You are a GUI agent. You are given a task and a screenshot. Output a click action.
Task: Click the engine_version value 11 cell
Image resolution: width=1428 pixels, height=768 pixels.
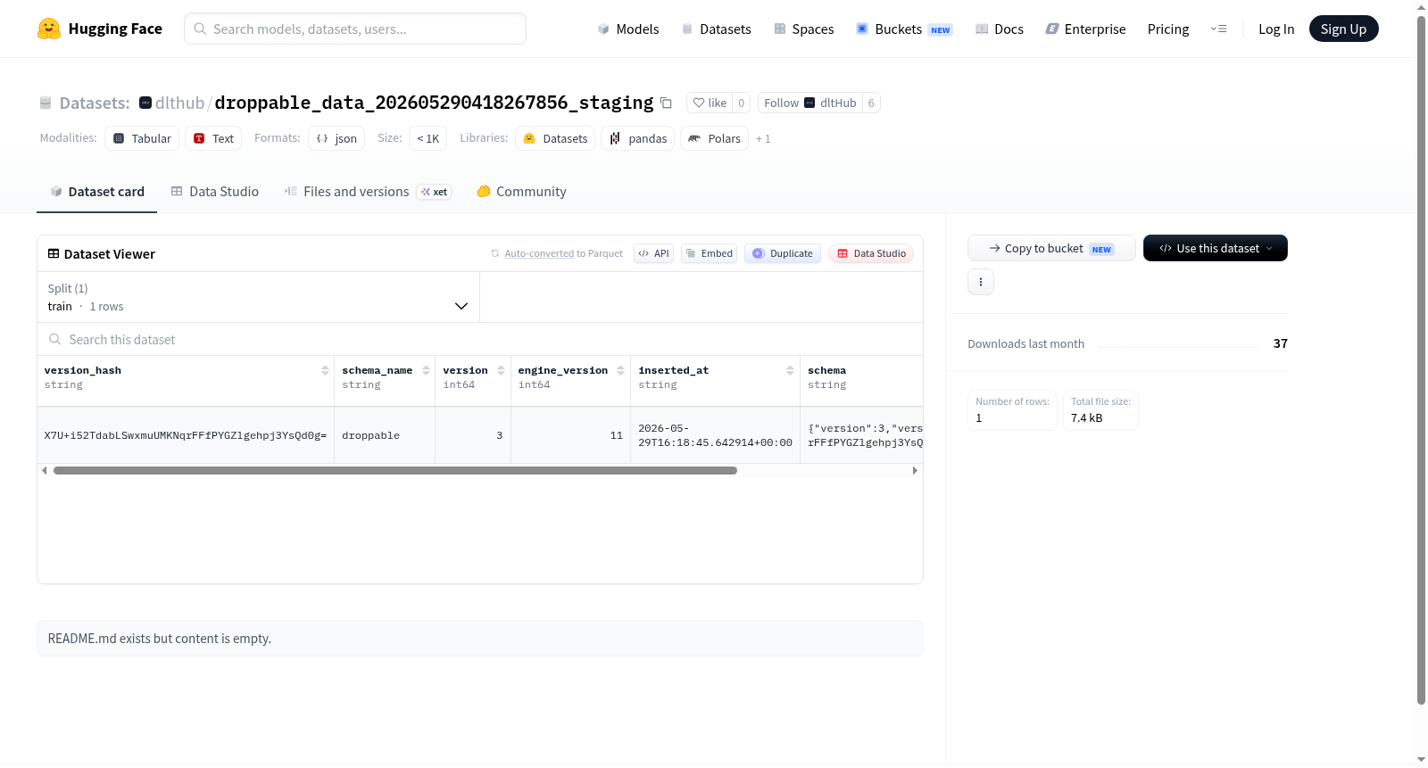570,435
